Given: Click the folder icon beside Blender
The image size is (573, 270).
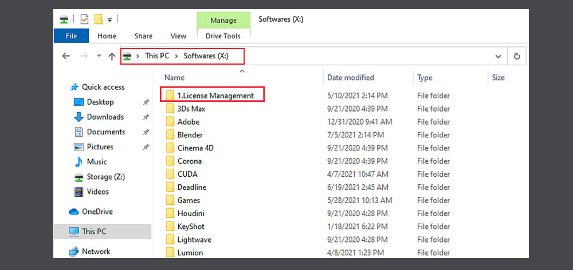Looking at the screenshot, I should tap(170, 135).
